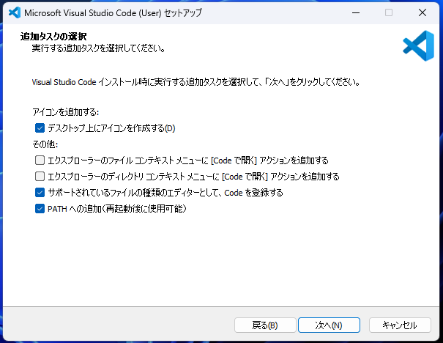Go back with 戻る(B) button
The height and width of the screenshot is (343, 443).
click(265, 325)
